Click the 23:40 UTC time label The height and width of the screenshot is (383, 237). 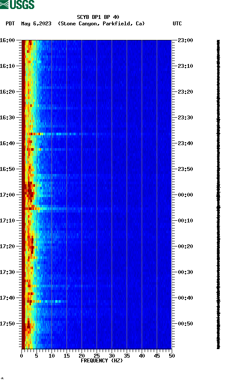tap(185, 143)
